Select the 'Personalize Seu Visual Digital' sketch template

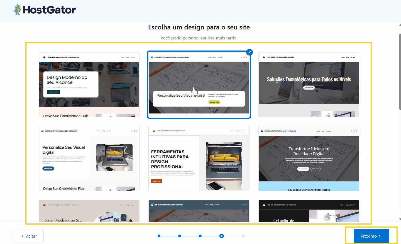199,85
